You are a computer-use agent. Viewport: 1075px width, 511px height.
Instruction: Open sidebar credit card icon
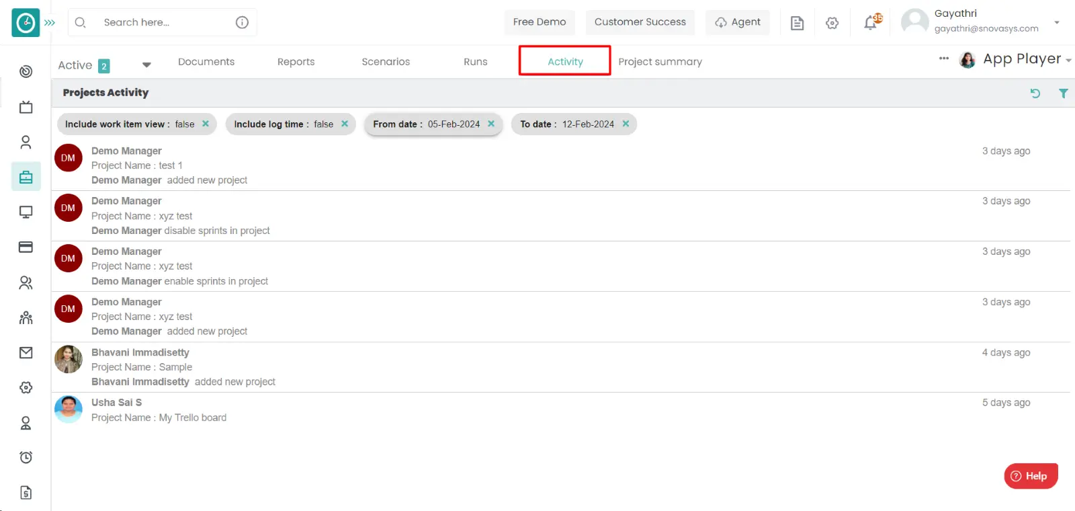26,247
